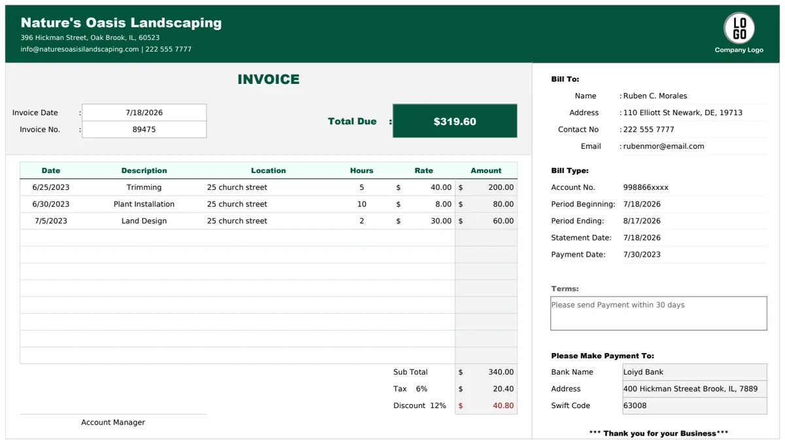
Task: Select the Date column header
Action: (x=51, y=170)
